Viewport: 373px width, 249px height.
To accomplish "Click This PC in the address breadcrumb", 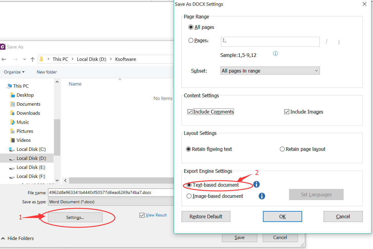I will (x=60, y=59).
